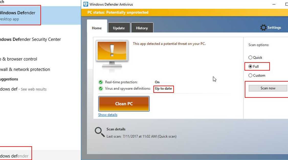Open the Show details link

click(108, 115)
